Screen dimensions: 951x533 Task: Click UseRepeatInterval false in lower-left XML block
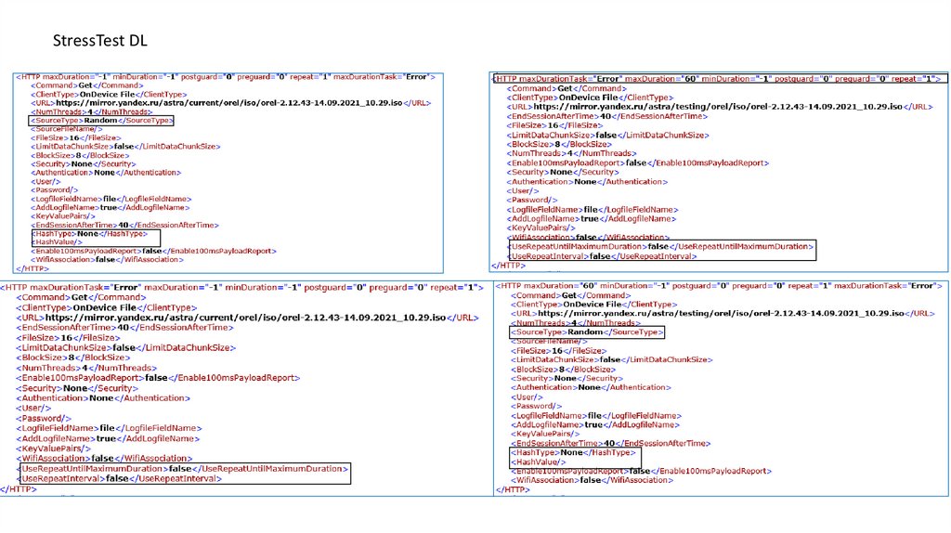(x=122, y=478)
